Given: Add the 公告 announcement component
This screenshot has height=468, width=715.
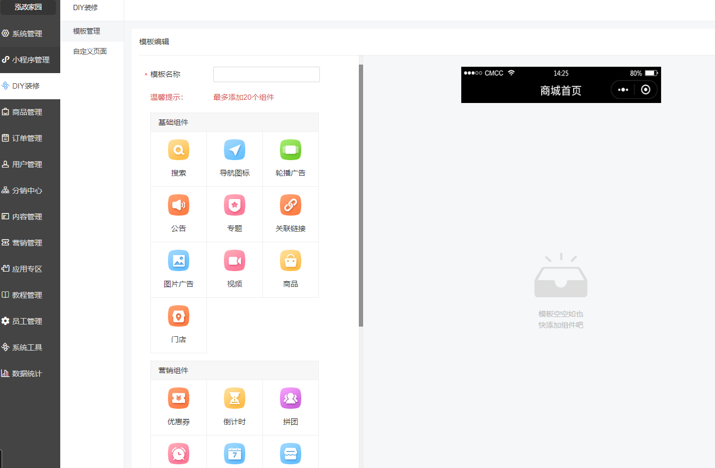Looking at the screenshot, I should click(179, 213).
